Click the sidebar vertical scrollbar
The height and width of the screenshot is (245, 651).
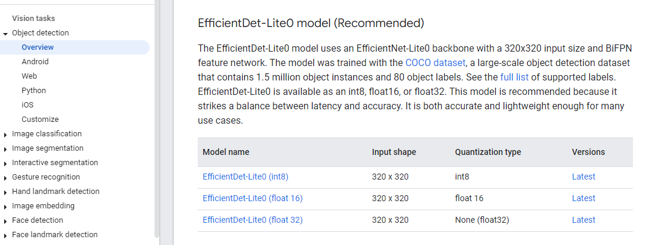pyautogui.click(x=157, y=120)
